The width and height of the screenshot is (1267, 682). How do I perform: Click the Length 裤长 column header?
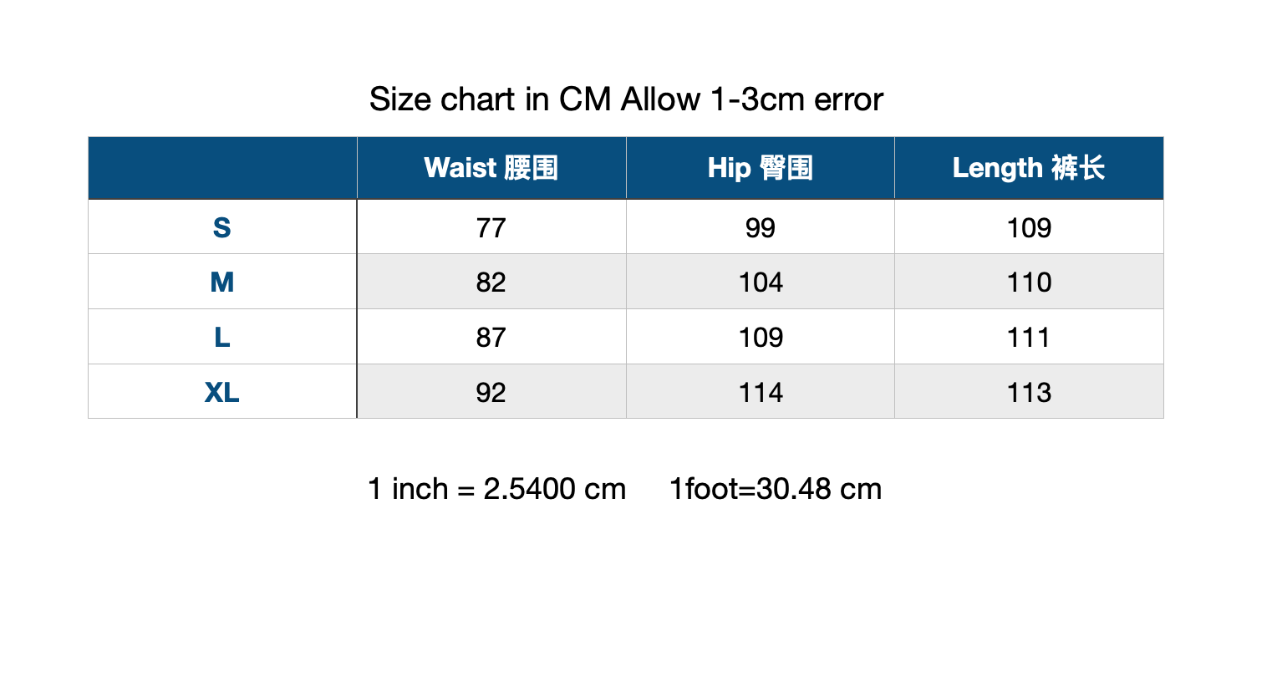point(1028,168)
